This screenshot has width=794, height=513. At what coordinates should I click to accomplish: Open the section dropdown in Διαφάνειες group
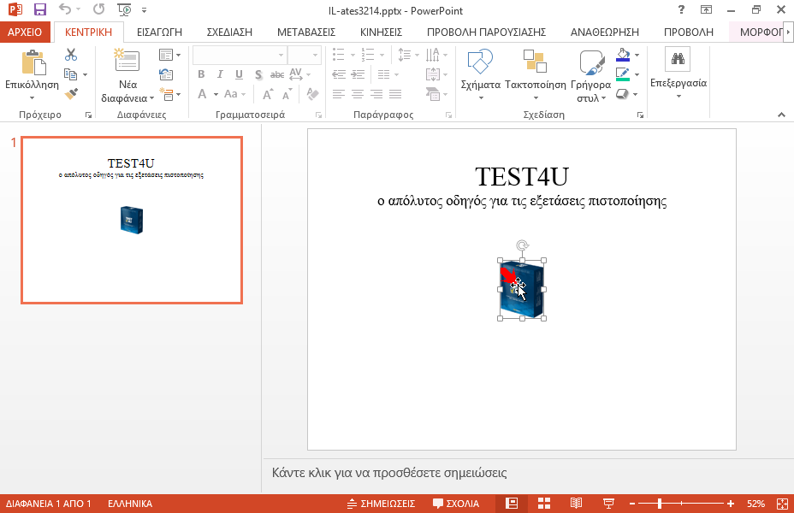(x=169, y=94)
